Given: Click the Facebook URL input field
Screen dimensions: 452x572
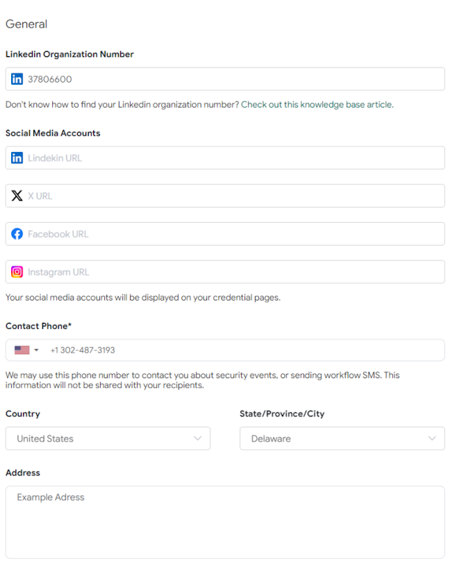Looking at the screenshot, I should (139, 233).
